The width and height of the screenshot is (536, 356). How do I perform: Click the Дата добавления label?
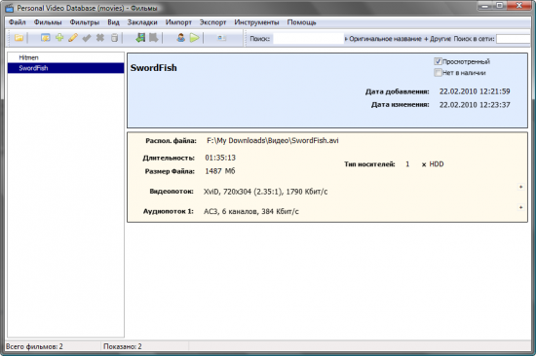point(398,91)
